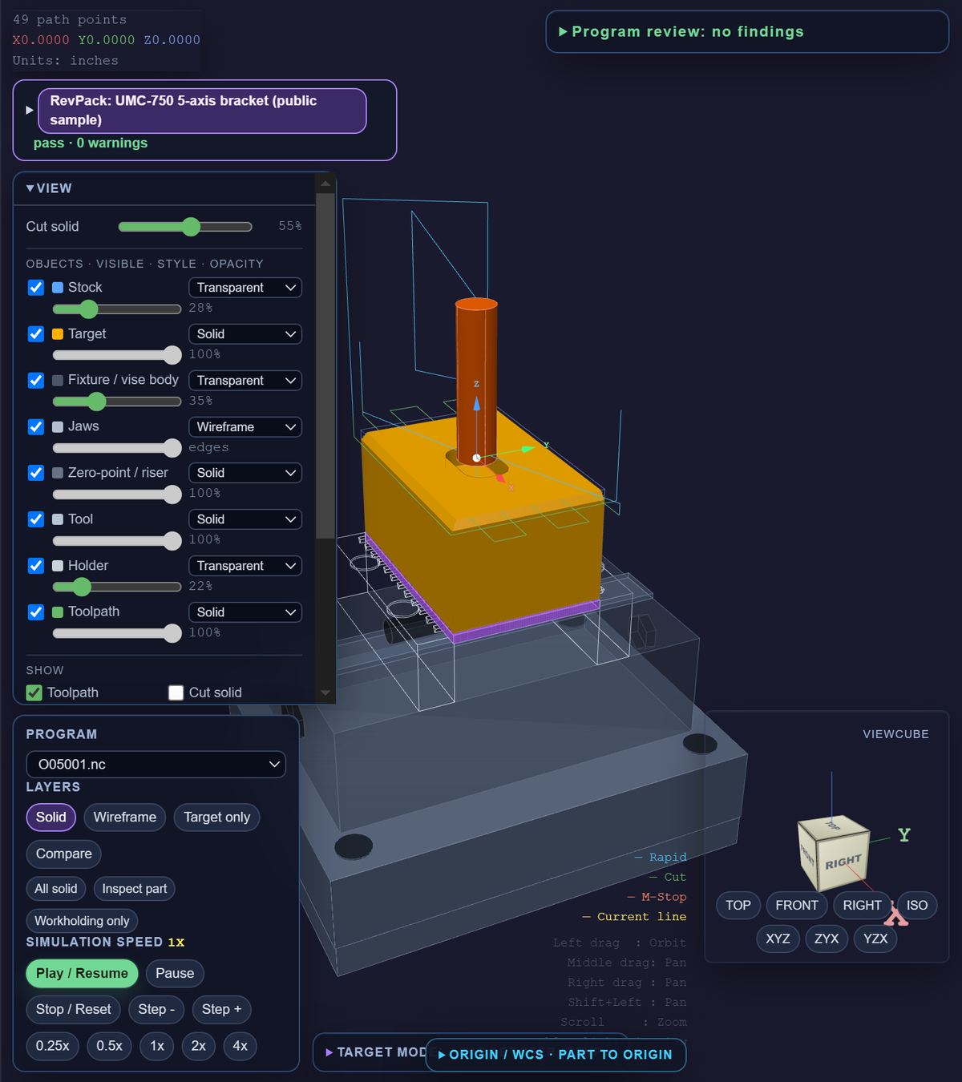The height and width of the screenshot is (1082, 962).
Task: Click the Fixture / vise body opacity slider
Action: (117, 402)
